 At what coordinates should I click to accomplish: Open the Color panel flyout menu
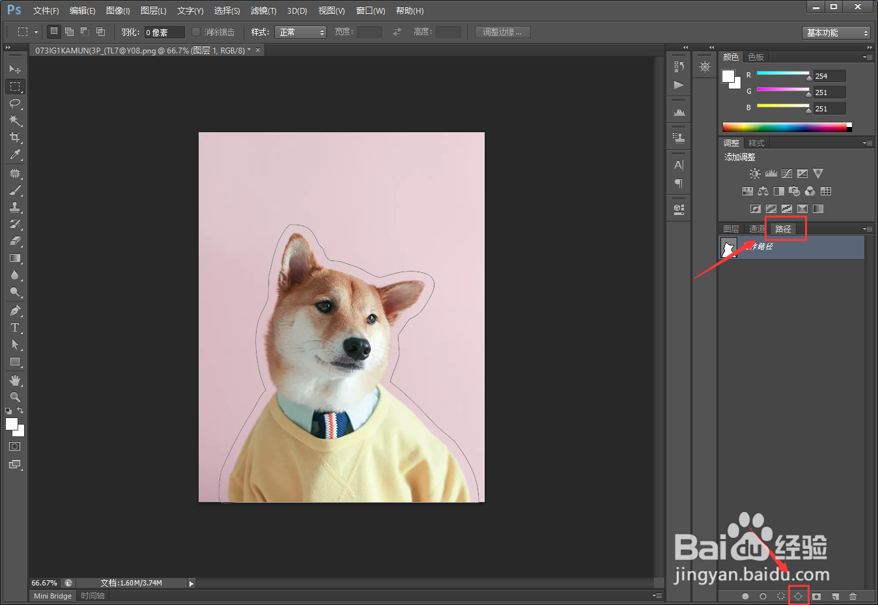click(x=867, y=57)
